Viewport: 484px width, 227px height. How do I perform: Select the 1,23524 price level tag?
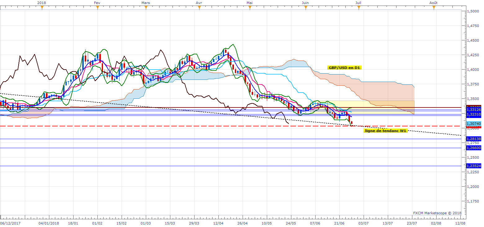(474, 166)
